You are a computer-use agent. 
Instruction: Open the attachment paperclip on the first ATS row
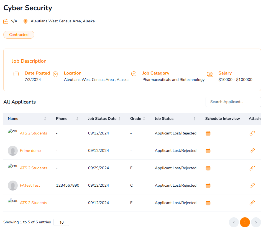click(252, 133)
